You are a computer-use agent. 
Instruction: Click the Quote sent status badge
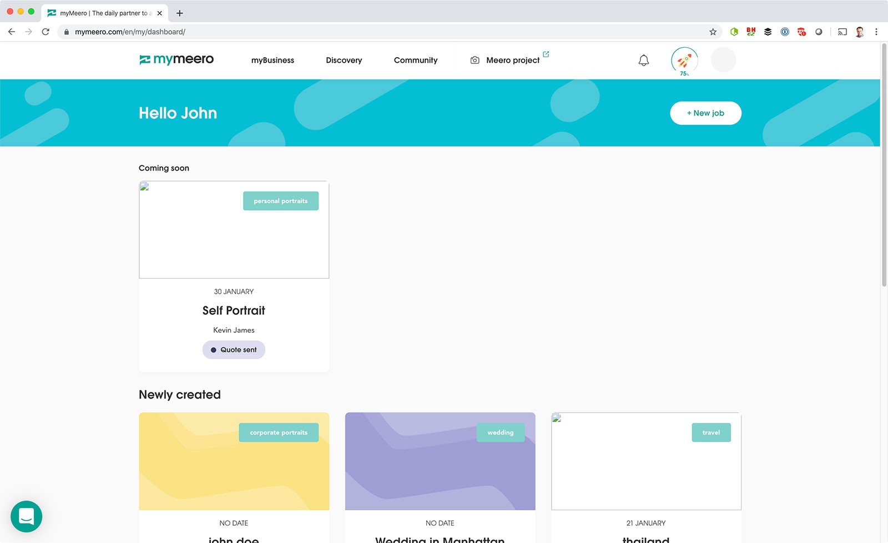(234, 350)
